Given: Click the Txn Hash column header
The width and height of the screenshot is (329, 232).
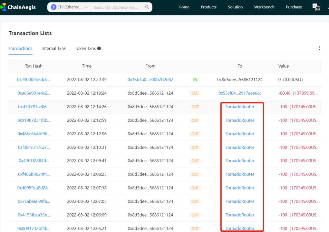Looking at the screenshot, I should [x=34, y=66].
